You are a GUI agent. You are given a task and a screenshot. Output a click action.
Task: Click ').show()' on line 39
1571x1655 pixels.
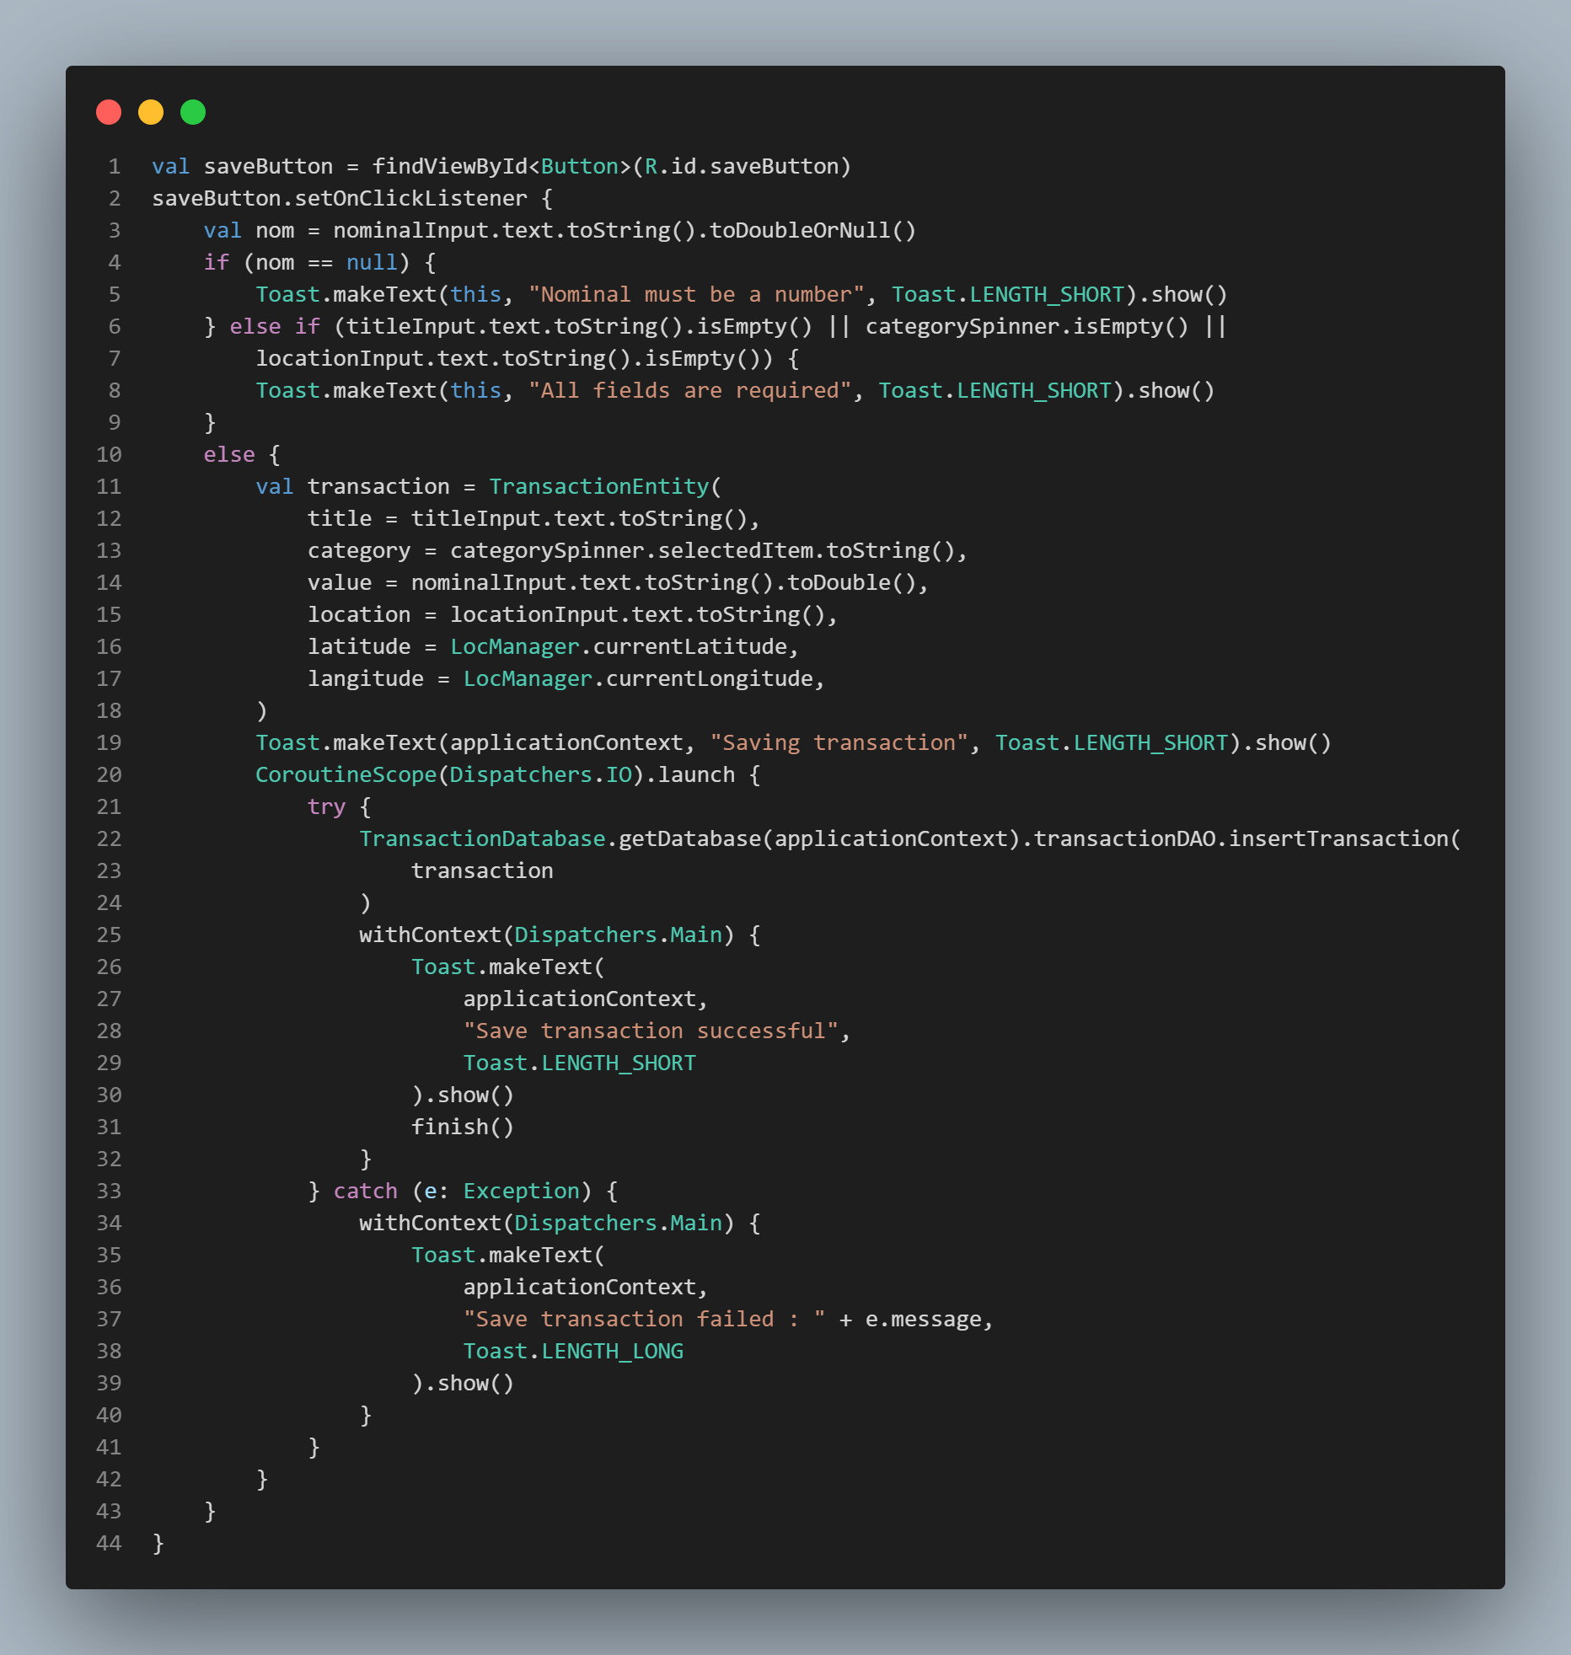pos(463,1384)
